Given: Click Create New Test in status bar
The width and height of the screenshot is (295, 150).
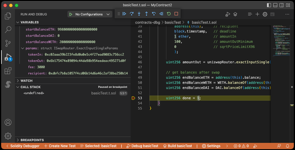Looking at the screenshot, I should pos(60,146).
